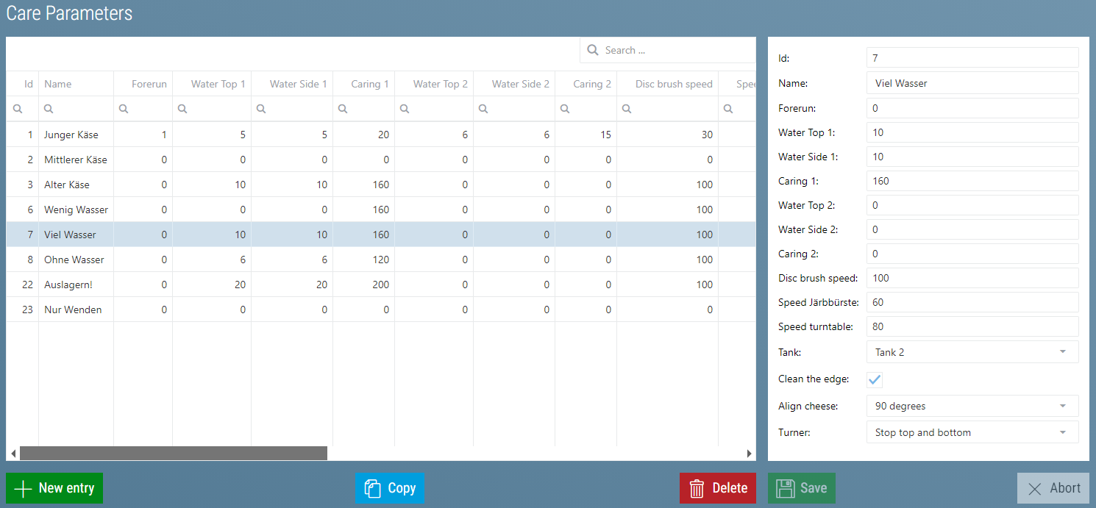Click the filter magnifier under the Name column
Viewport: 1096px width, 508px height.
tap(49, 109)
